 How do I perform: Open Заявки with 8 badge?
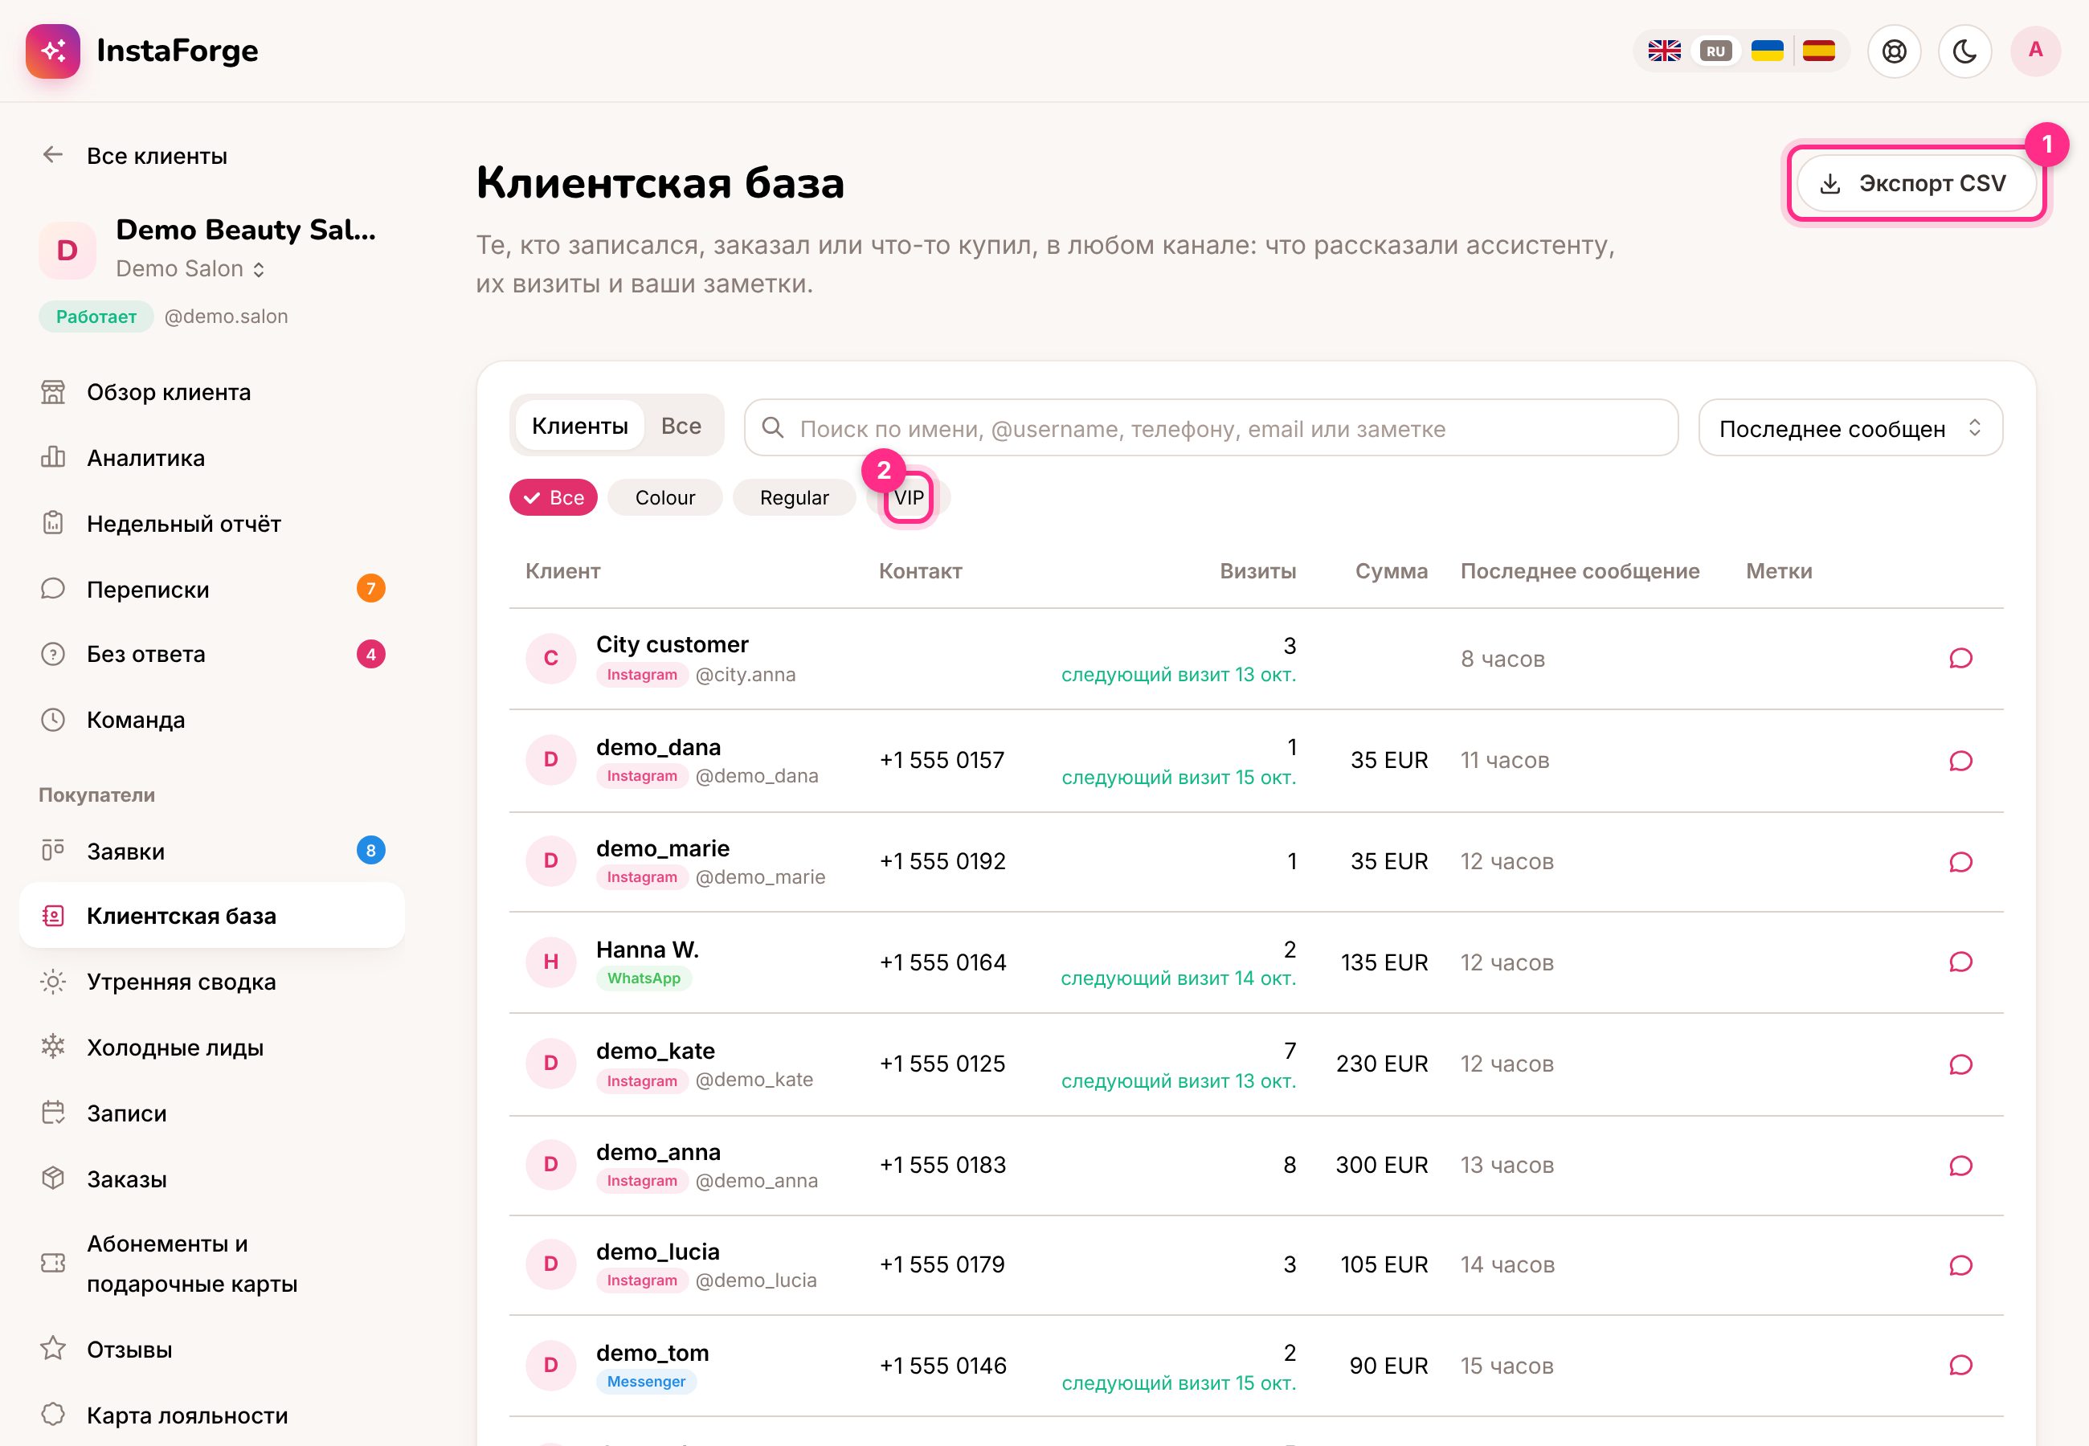coord(211,852)
